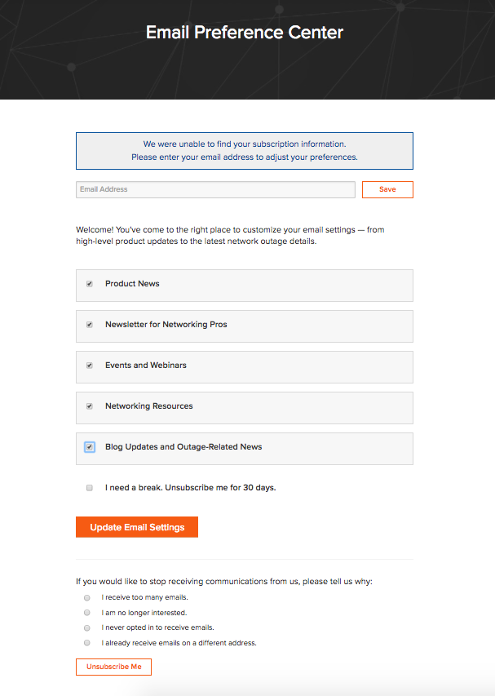Select 'already receive emails on different address'
Image resolution: width=495 pixels, height=696 pixels.
tap(87, 643)
